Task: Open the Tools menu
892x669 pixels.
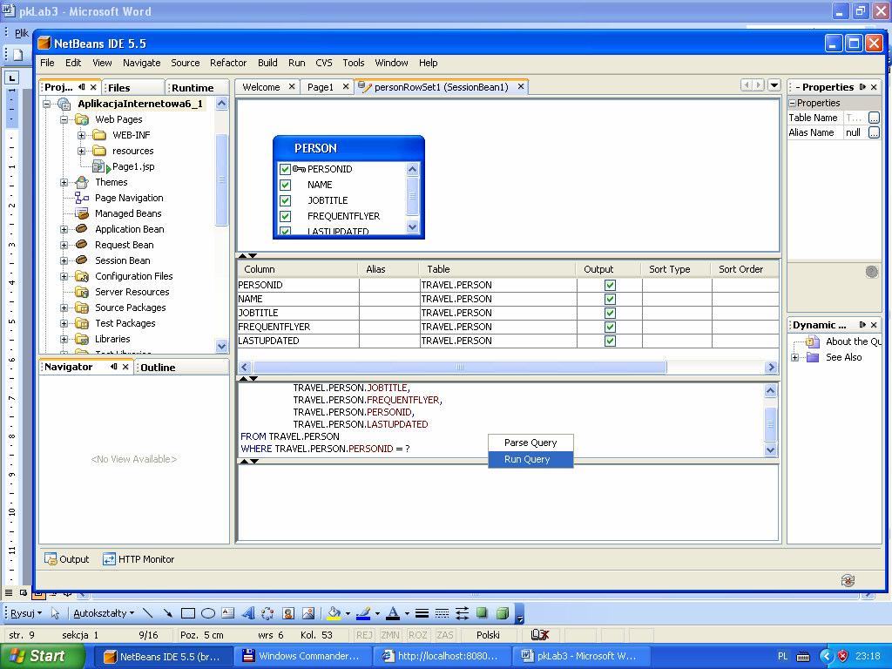Action: (x=354, y=63)
